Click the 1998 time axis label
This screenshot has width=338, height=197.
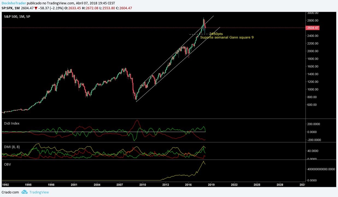[x=51, y=185]
